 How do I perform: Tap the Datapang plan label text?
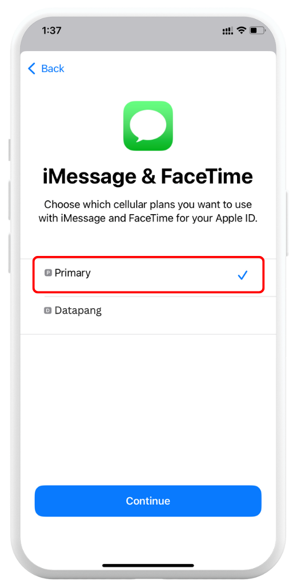78,310
